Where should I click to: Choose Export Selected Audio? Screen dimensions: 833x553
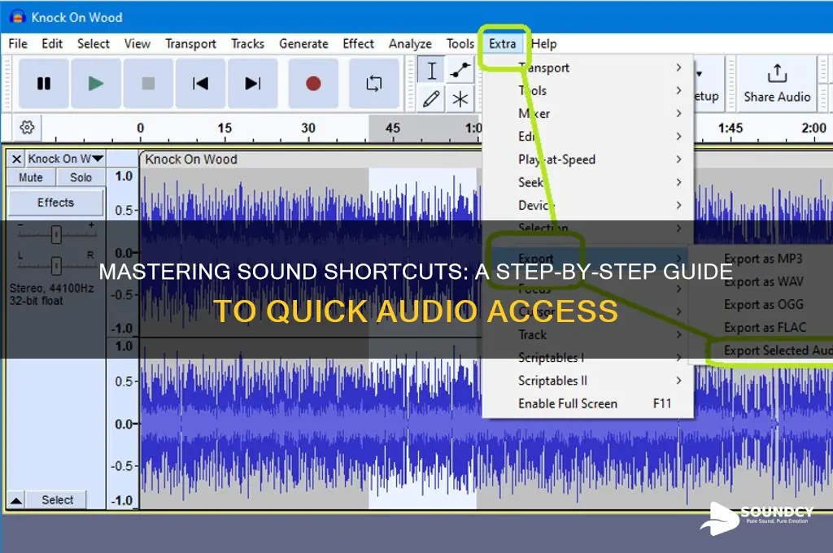(770, 351)
